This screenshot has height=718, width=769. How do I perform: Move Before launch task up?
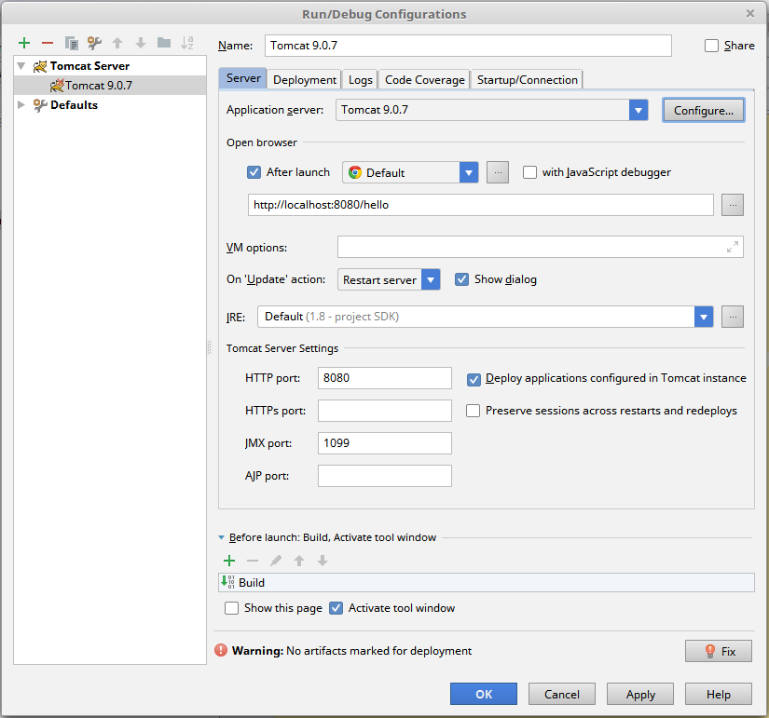(299, 561)
